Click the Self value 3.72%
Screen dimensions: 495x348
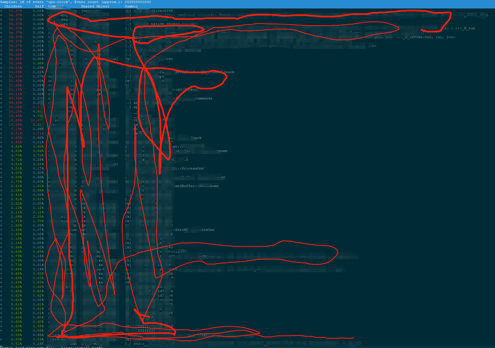point(38,156)
